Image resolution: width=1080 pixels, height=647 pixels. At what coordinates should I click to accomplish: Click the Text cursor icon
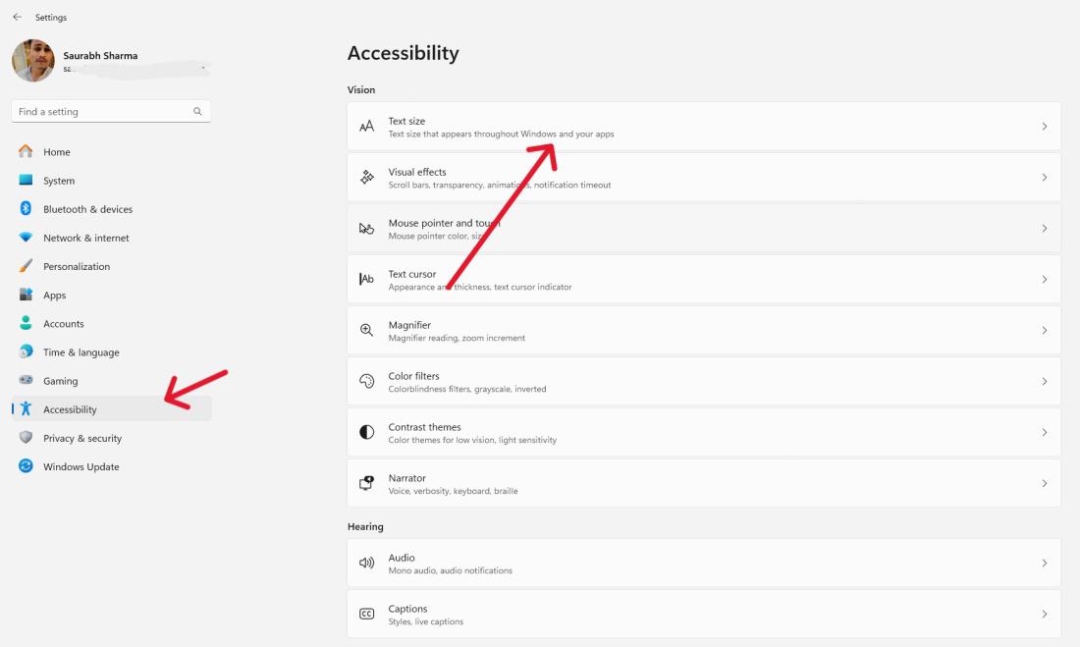click(367, 279)
